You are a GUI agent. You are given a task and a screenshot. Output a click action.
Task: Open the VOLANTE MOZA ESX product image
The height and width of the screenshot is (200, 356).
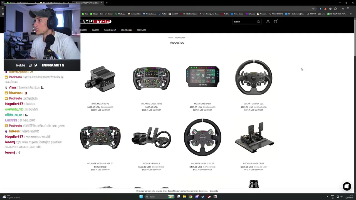[x=254, y=77]
